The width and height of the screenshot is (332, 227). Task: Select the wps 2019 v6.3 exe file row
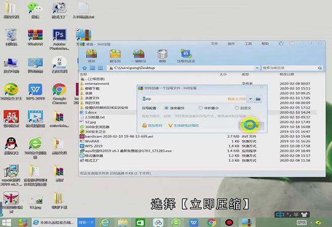(198, 151)
